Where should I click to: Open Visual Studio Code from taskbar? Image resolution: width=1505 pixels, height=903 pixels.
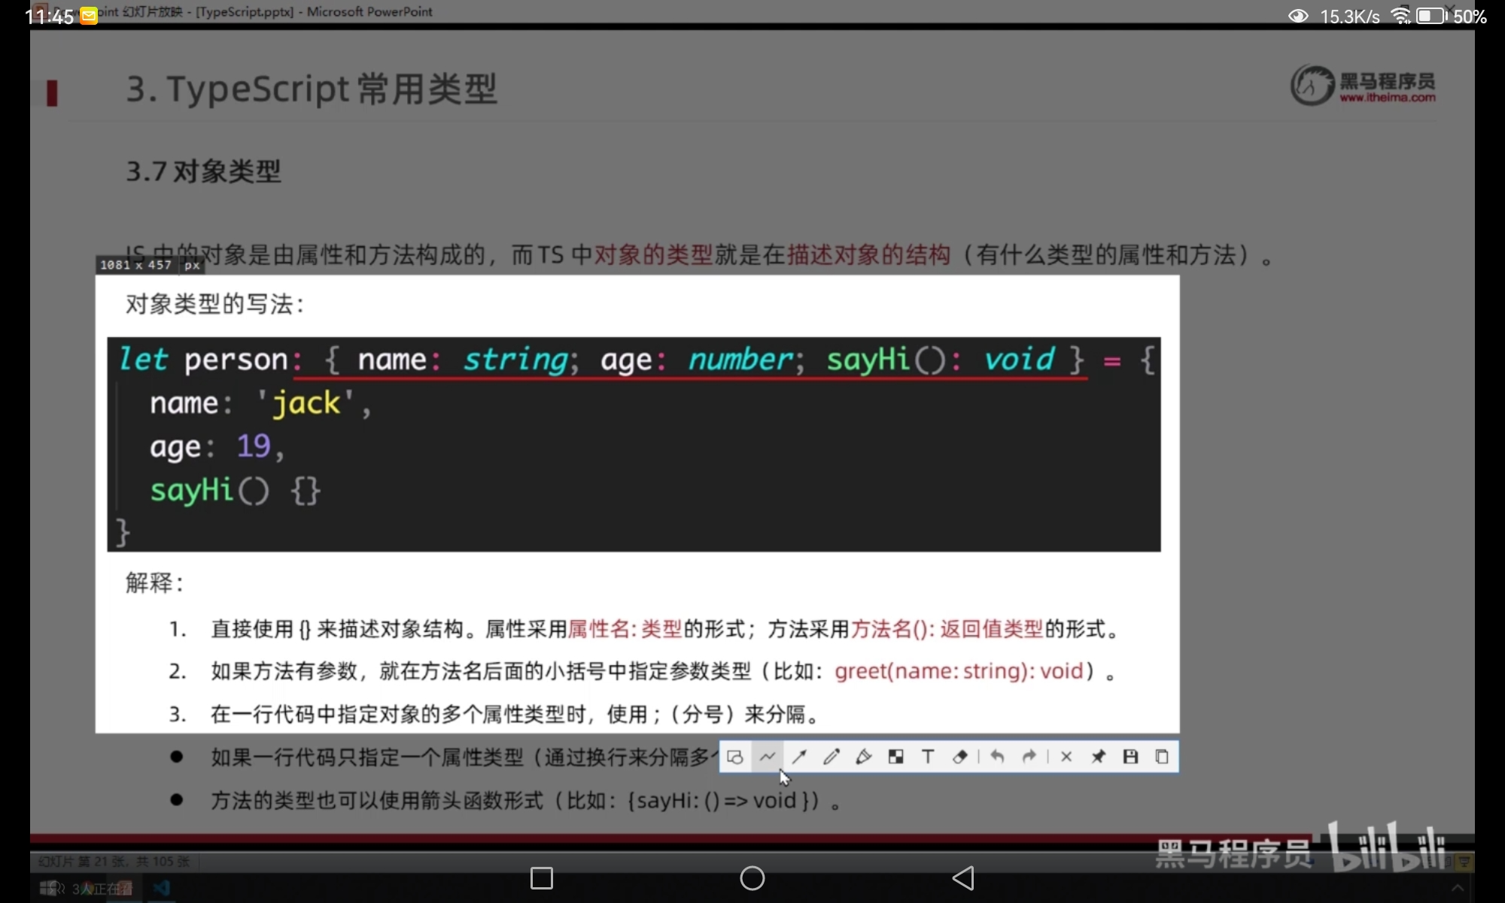click(161, 889)
